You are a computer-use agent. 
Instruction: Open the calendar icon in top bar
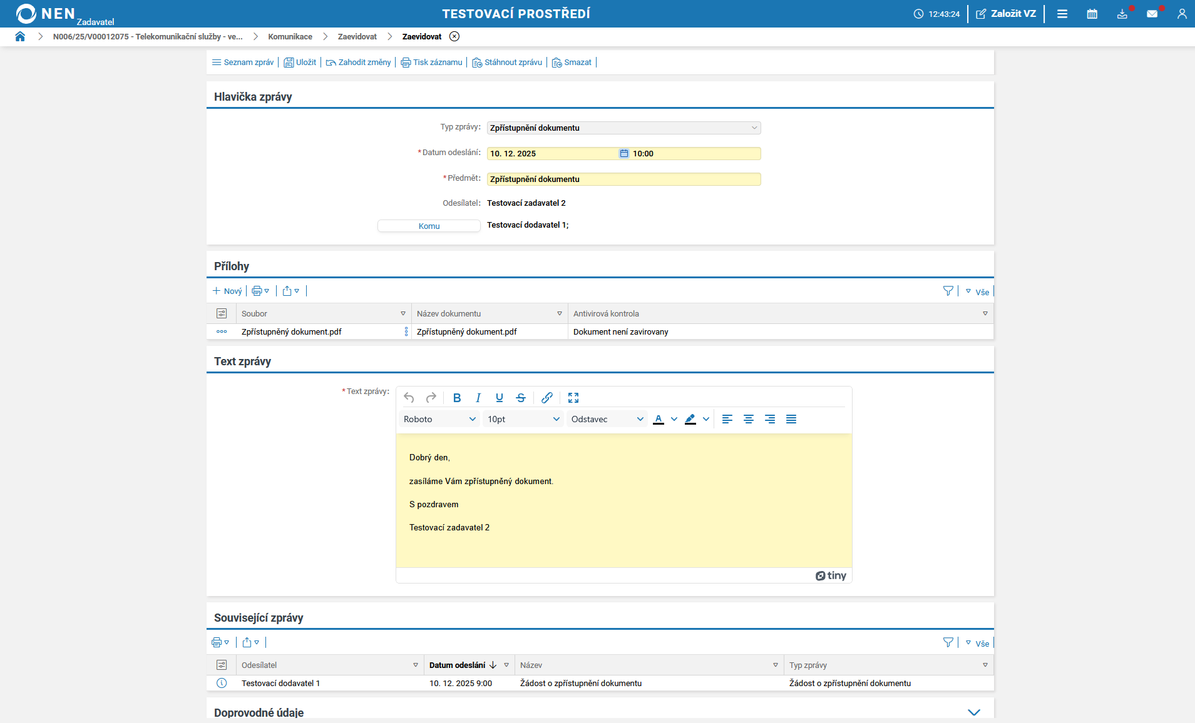pyautogui.click(x=1092, y=14)
